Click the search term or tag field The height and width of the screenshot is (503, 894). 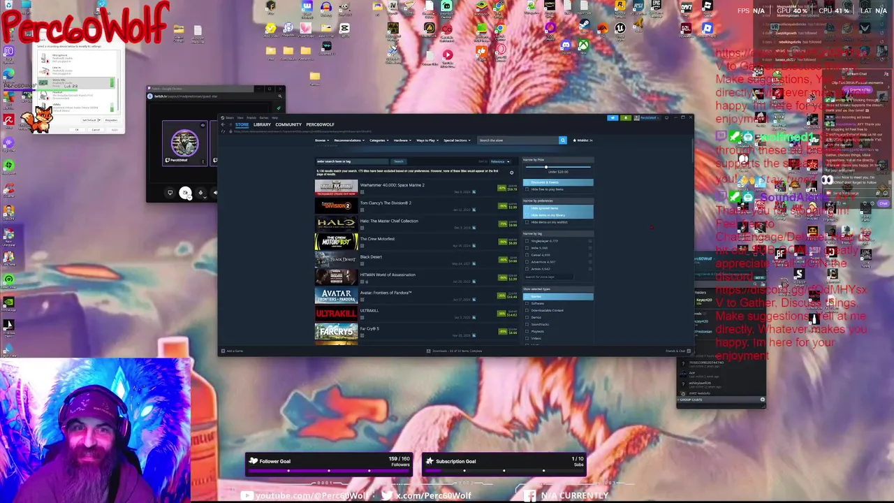coord(353,161)
